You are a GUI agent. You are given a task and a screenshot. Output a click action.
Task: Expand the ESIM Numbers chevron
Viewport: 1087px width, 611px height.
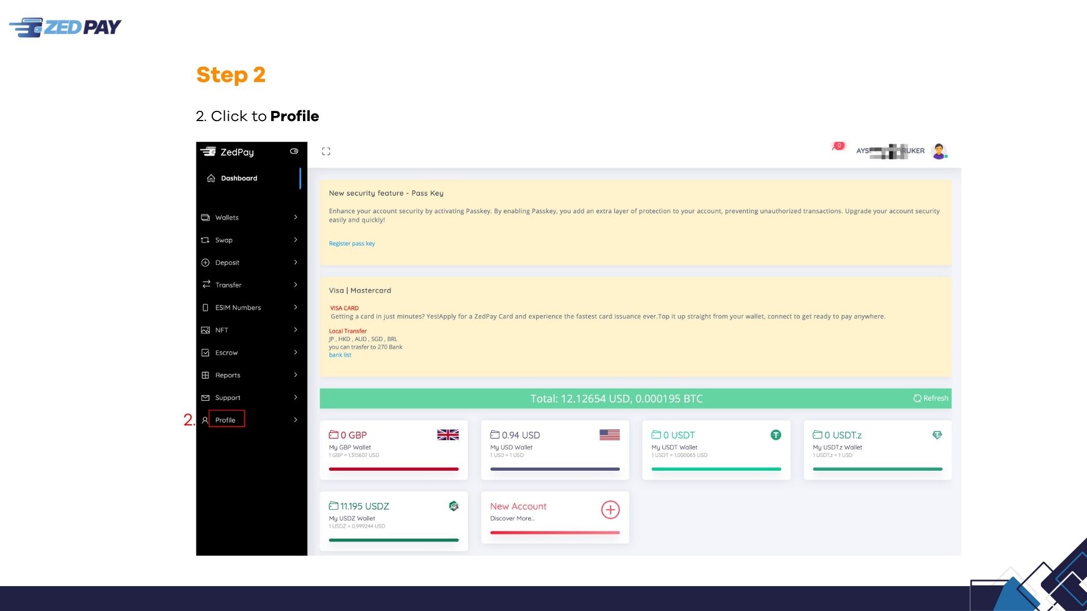[x=296, y=307]
